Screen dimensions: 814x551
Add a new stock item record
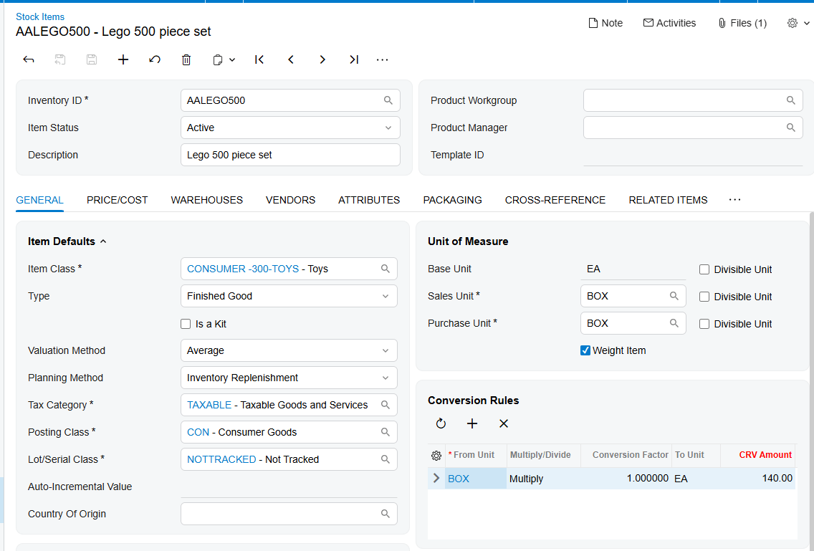pos(123,59)
